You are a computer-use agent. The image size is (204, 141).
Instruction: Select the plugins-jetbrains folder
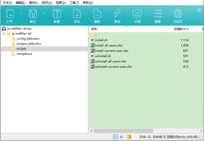[x=29, y=44]
